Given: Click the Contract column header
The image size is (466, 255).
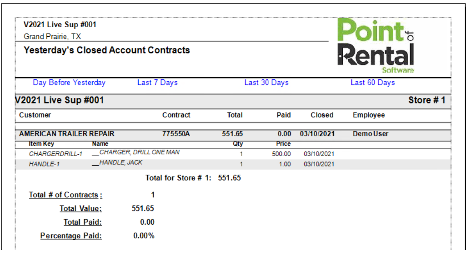Looking at the screenshot, I should click(x=176, y=115).
